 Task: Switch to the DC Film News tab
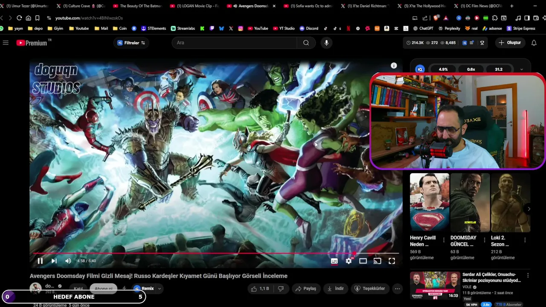(x=479, y=6)
